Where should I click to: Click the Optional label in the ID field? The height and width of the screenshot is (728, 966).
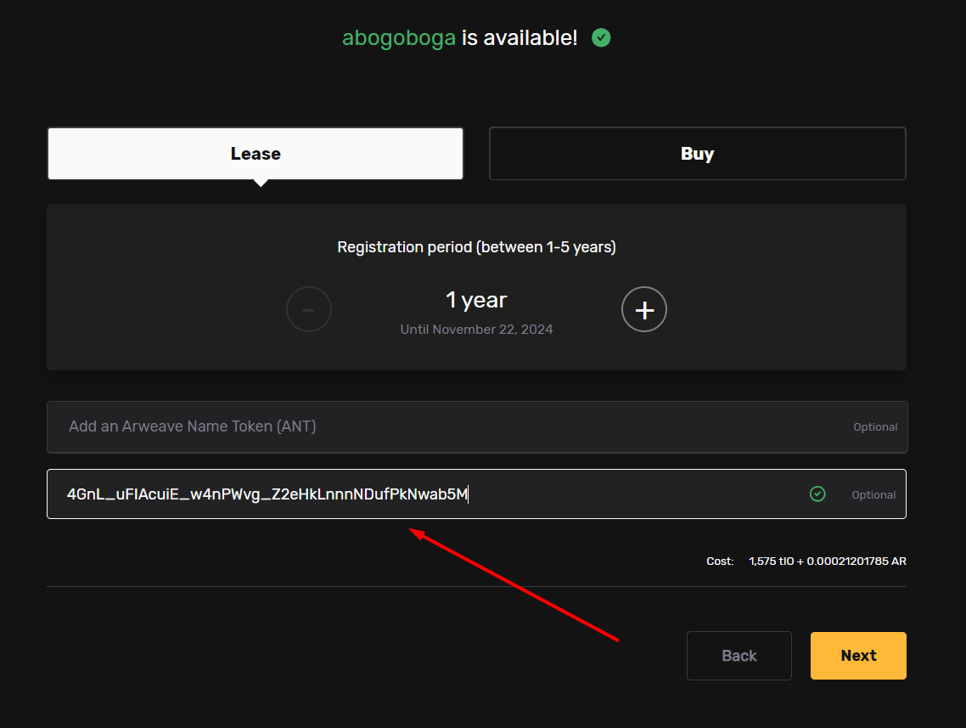pyautogui.click(x=873, y=495)
